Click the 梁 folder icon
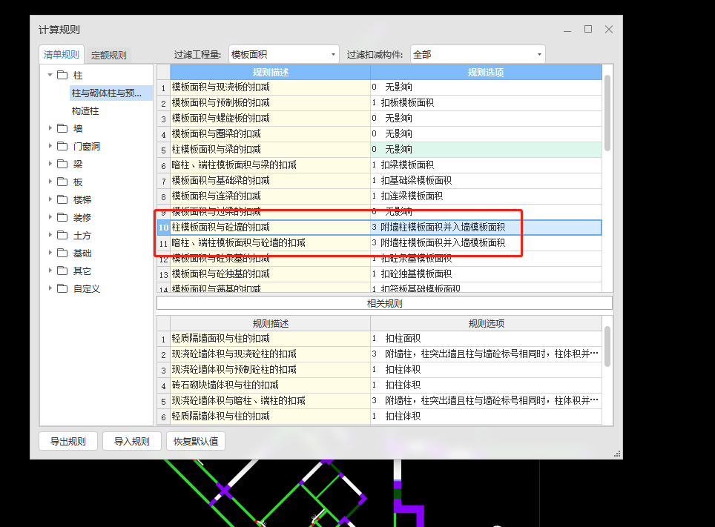Viewport: 715px width, 527px height. [62, 164]
